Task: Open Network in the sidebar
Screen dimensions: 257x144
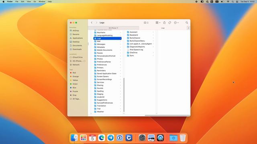Action: 76,65
